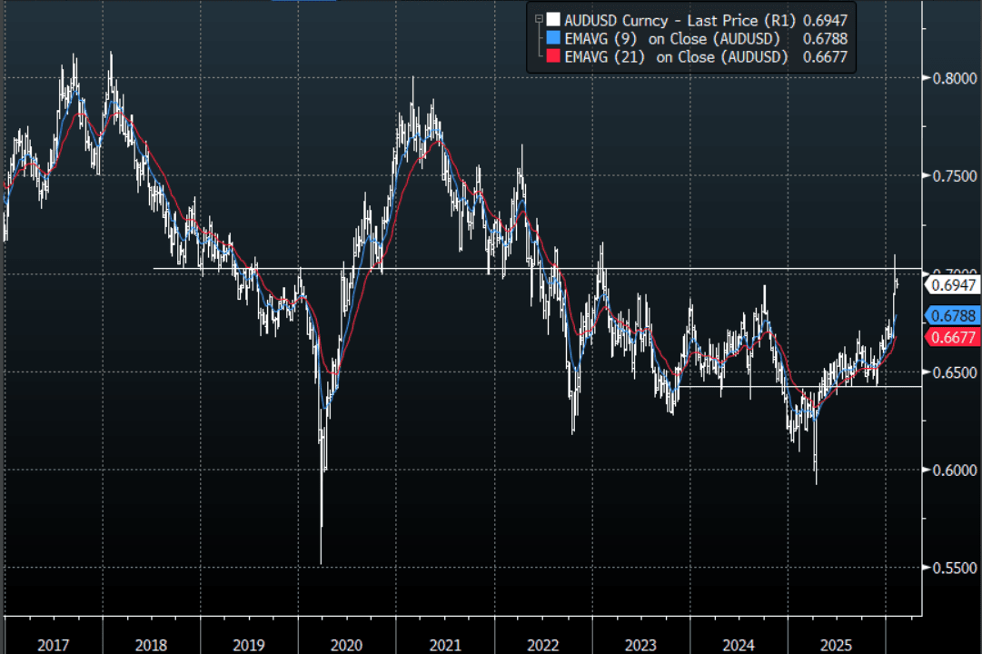The width and height of the screenshot is (982, 654).
Task: Click the blue 0.6788 EMA axis tag
Action: click(x=951, y=315)
